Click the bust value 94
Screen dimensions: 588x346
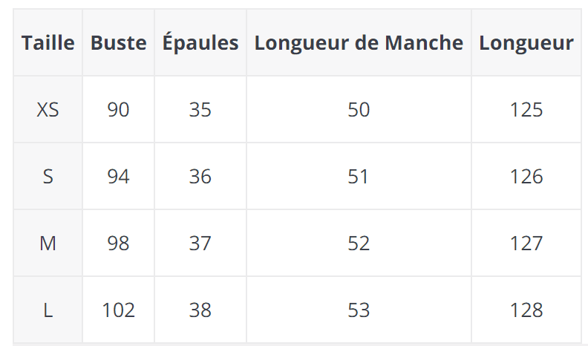pyautogui.click(x=118, y=177)
